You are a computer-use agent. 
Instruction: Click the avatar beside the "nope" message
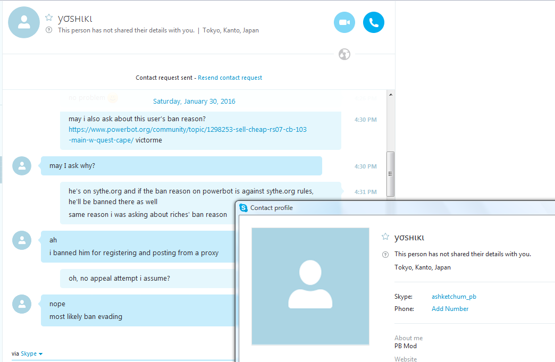(22, 304)
